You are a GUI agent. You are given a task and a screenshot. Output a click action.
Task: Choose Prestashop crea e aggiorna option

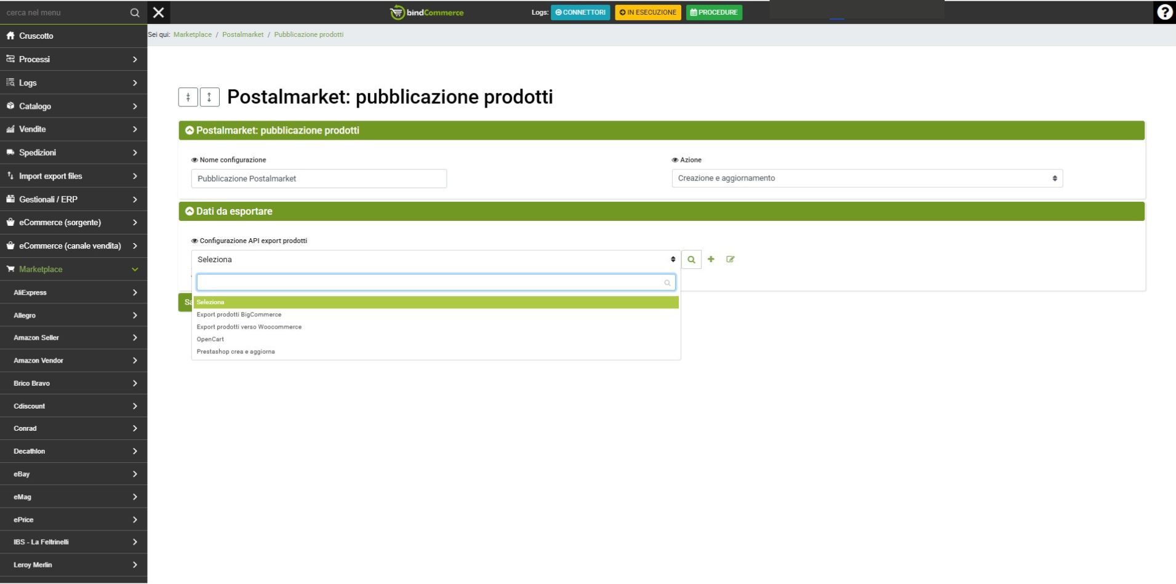[236, 351]
